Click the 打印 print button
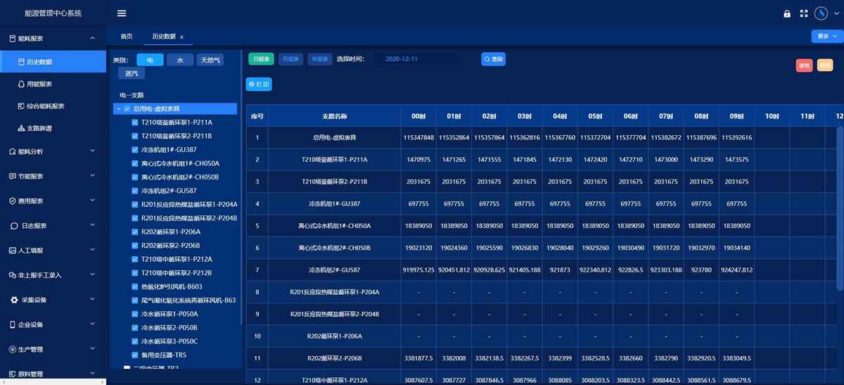 tap(258, 84)
